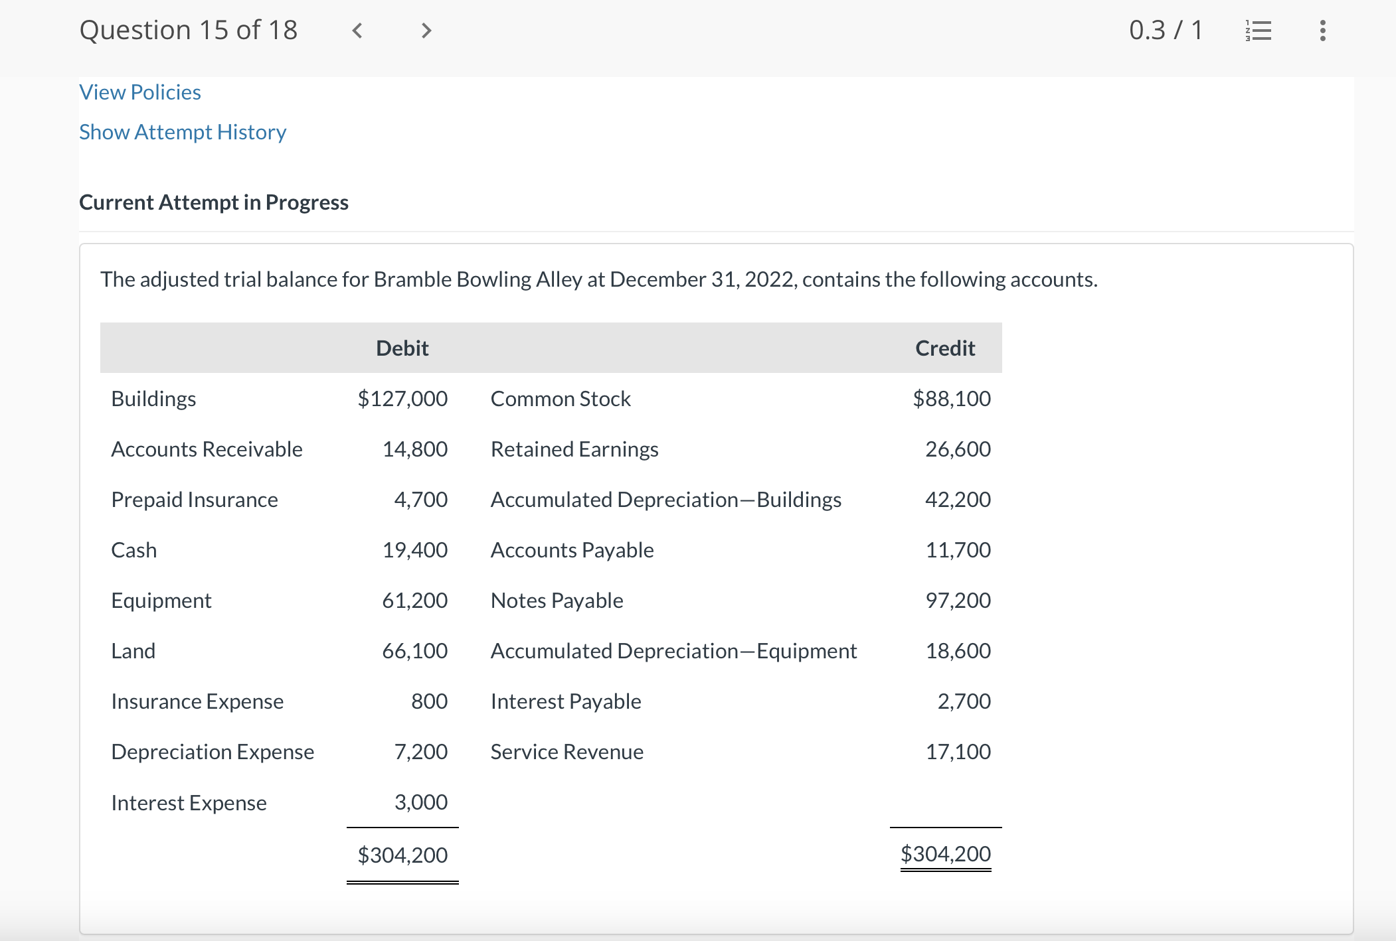Click the Credit column header
The height and width of the screenshot is (941, 1396).
coord(944,348)
